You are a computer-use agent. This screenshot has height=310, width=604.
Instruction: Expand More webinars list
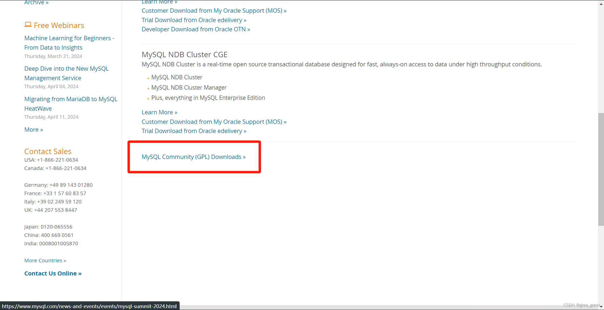(x=34, y=129)
